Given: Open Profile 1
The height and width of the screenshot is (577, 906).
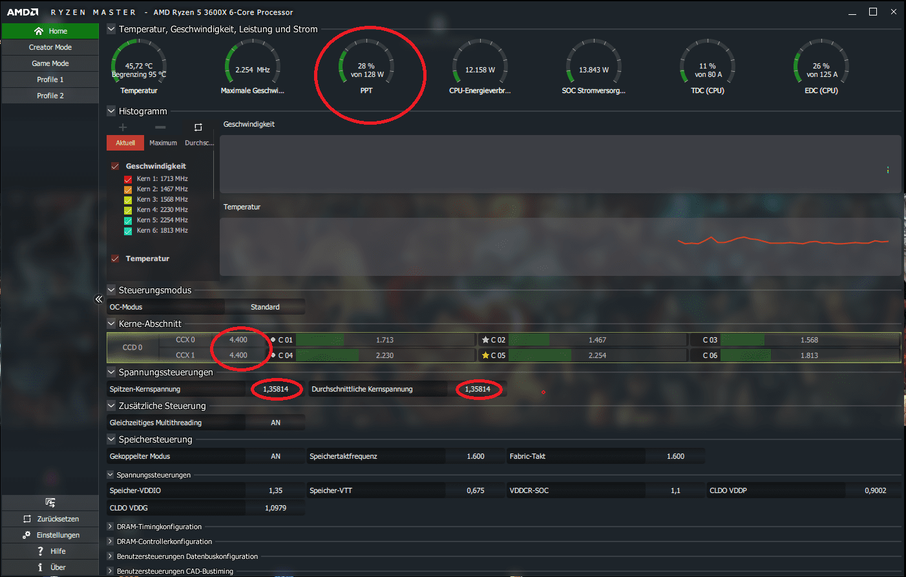Looking at the screenshot, I should click(50, 79).
